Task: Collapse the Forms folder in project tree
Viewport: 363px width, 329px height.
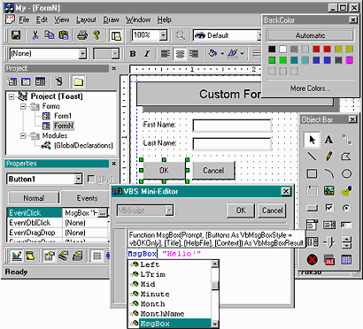Action: pyautogui.click(x=23, y=106)
